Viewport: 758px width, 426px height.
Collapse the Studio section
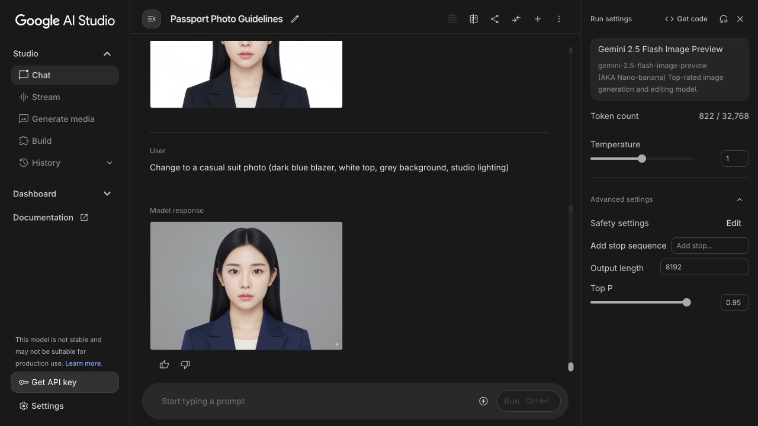click(107, 54)
